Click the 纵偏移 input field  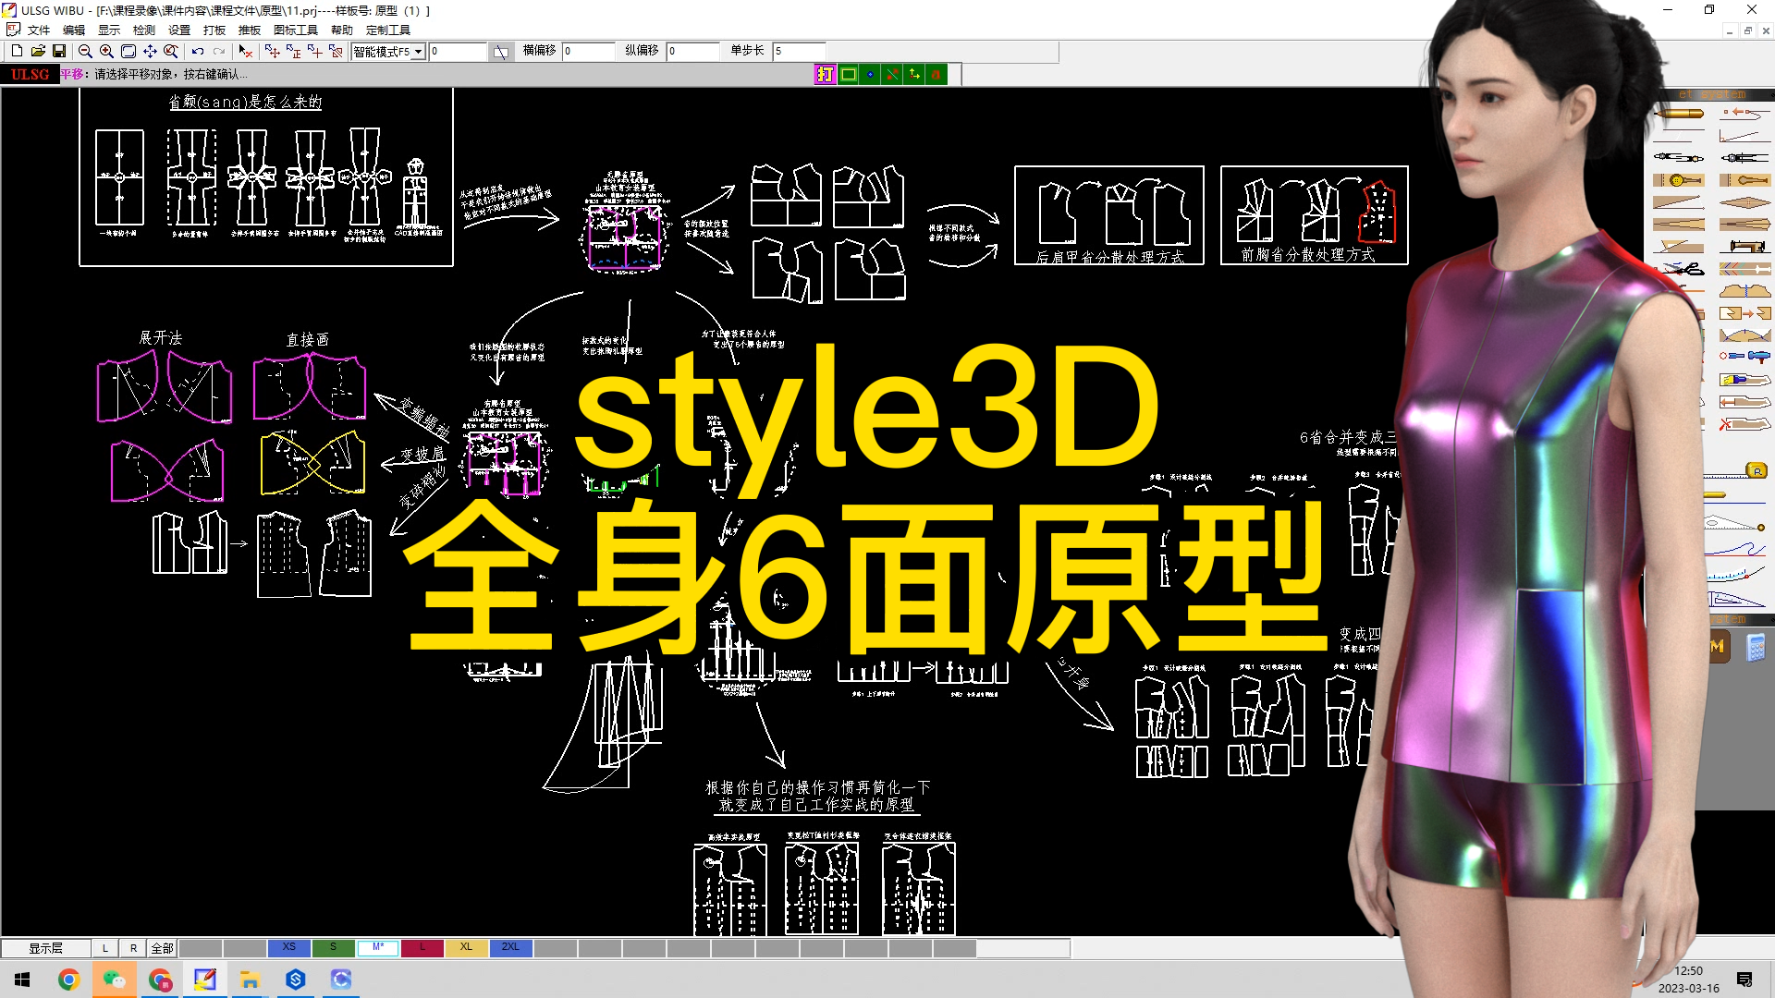(693, 52)
